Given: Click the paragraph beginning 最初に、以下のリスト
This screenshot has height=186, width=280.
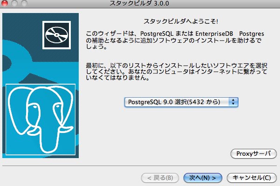Looking at the screenshot, I should coord(177,72).
